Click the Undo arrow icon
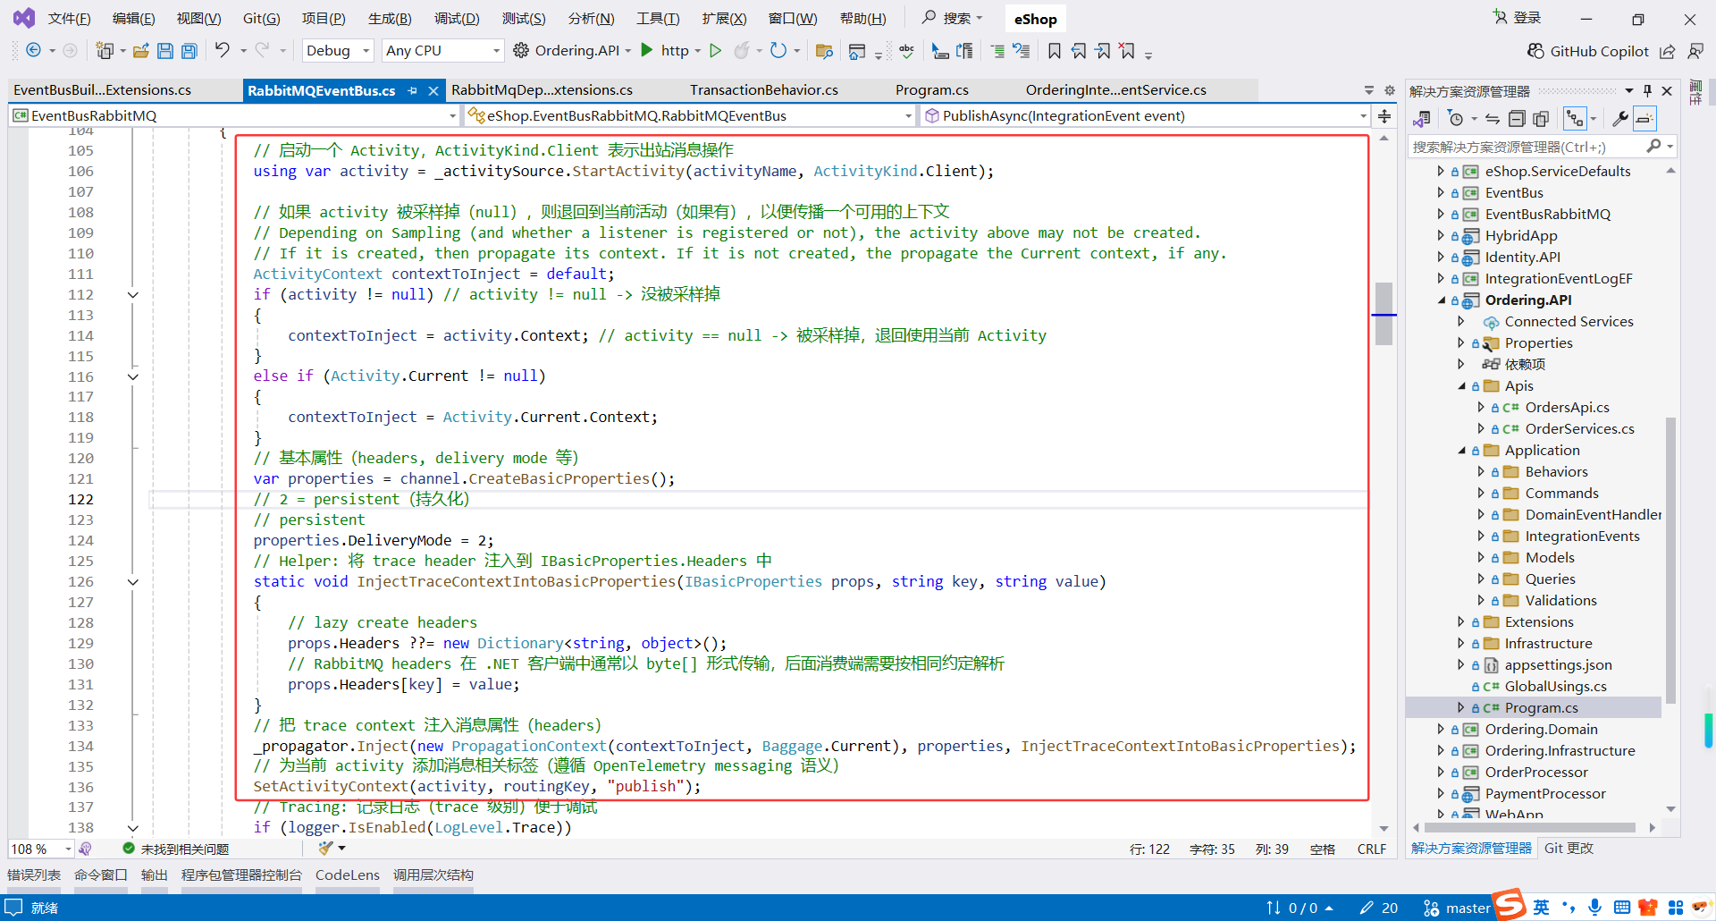1716x921 pixels. [x=223, y=51]
